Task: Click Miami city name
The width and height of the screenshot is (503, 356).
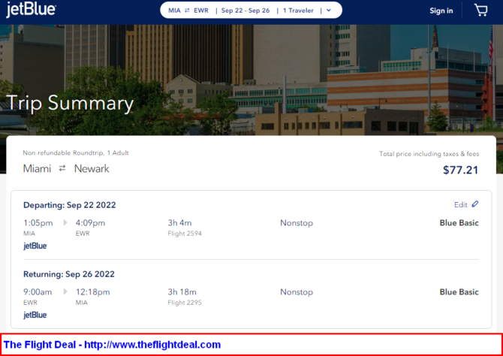Action: [37, 168]
